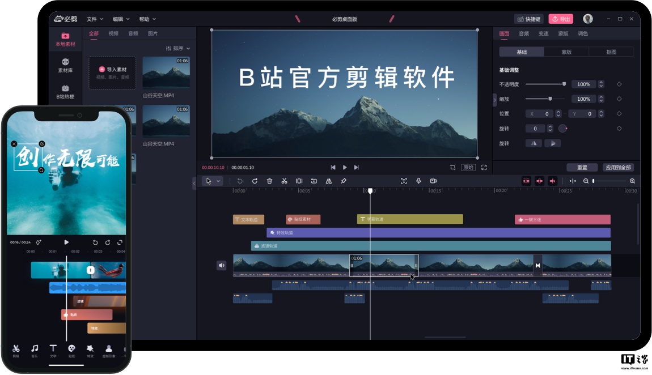The height and width of the screenshot is (375, 652).
Task: Select the 山谷天空.MP4 thumbnail in materials
Action: pyautogui.click(x=166, y=73)
